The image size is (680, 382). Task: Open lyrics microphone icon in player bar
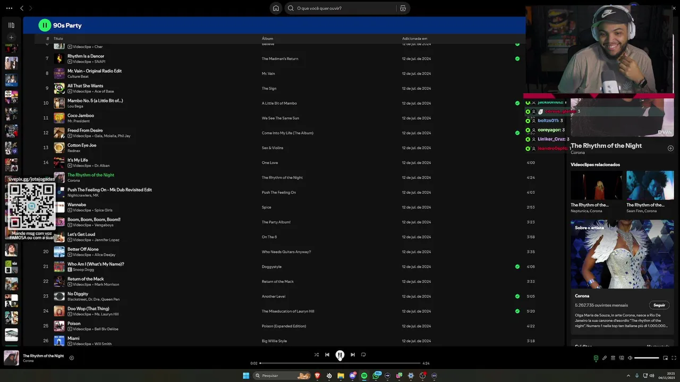(x=605, y=358)
